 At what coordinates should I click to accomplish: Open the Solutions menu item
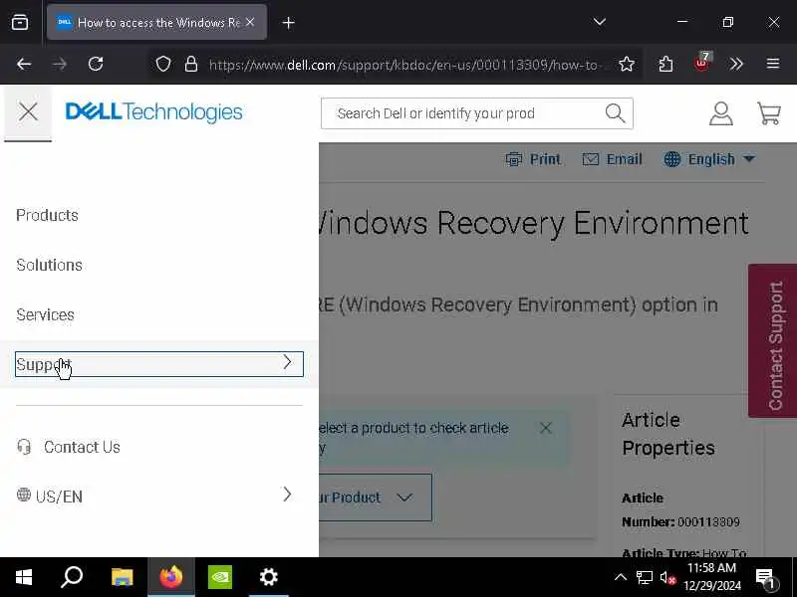pos(49,265)
